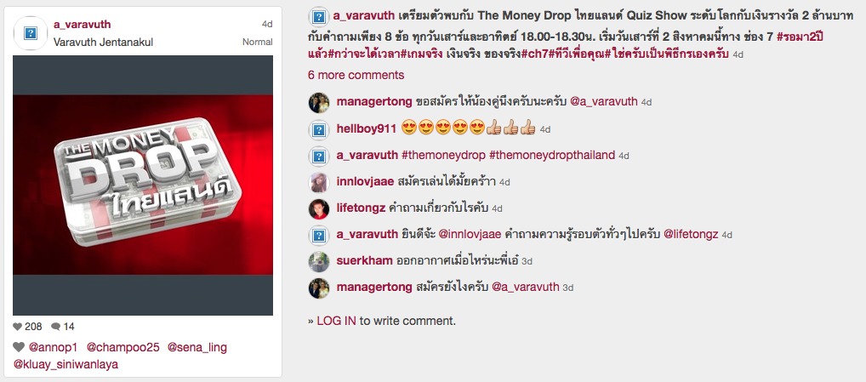Click innlovjaae's profile picture
Screen dimensions: 866x382
[x=319, y=182]
